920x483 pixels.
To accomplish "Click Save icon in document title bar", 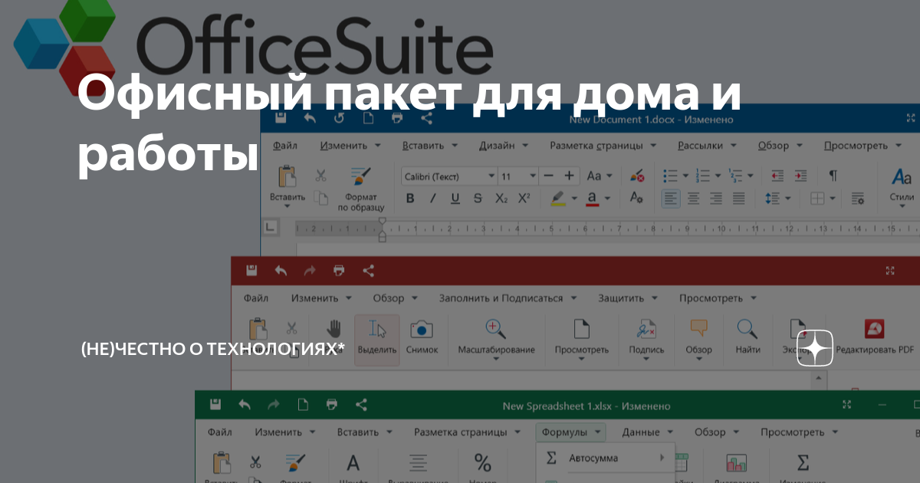I will click(x=281, y=118).
